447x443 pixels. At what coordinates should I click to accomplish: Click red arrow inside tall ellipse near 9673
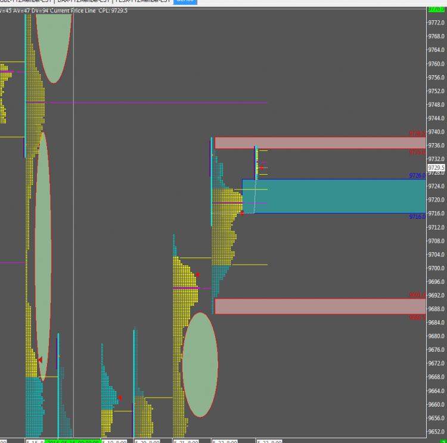pyautogui.click(x=40, y=360)
